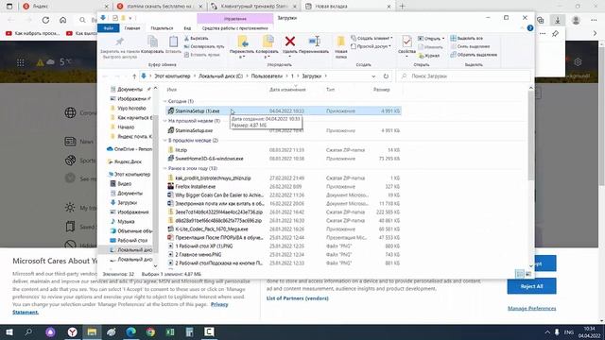The height and width of the screenshot is (340, 605).
Task: Click Вставить ярлык in the ribbon
Action: (201, 55)
